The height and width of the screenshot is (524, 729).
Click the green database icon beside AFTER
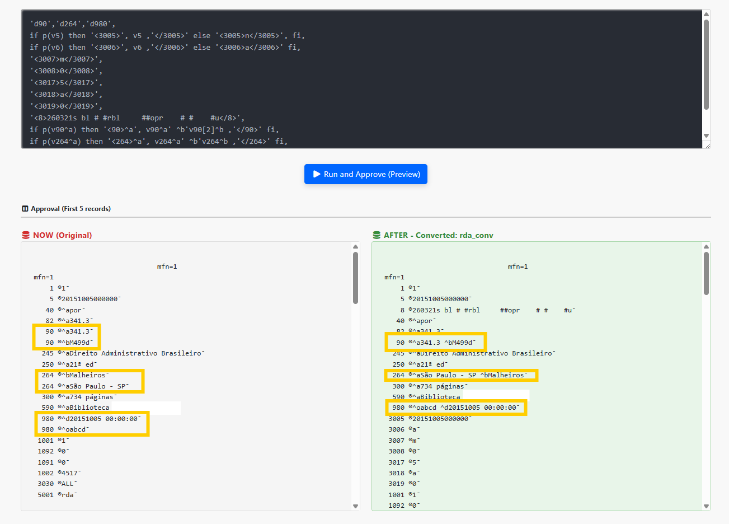pos(377,235)
